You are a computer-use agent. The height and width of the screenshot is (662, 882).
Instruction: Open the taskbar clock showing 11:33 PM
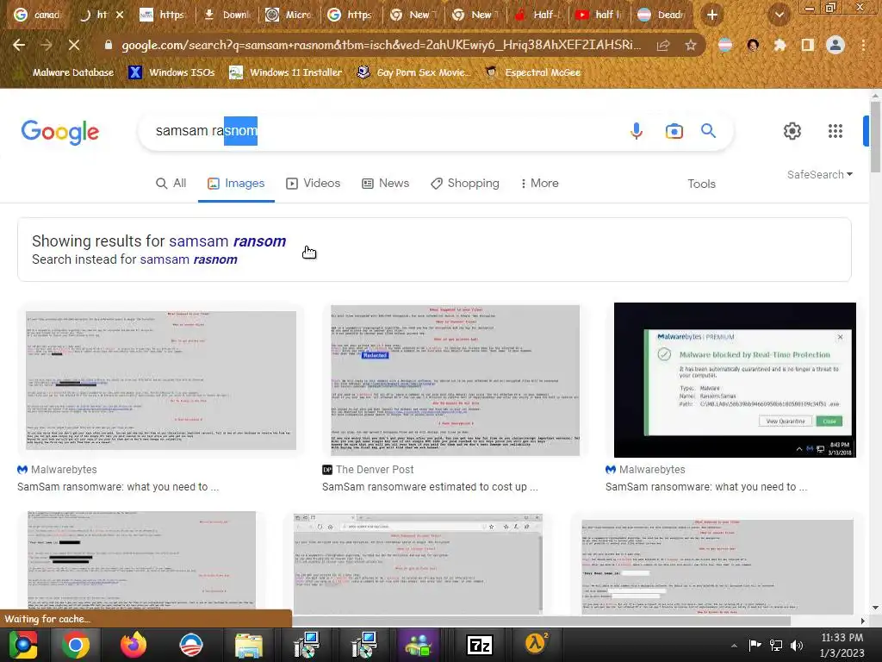coord(842,645)
